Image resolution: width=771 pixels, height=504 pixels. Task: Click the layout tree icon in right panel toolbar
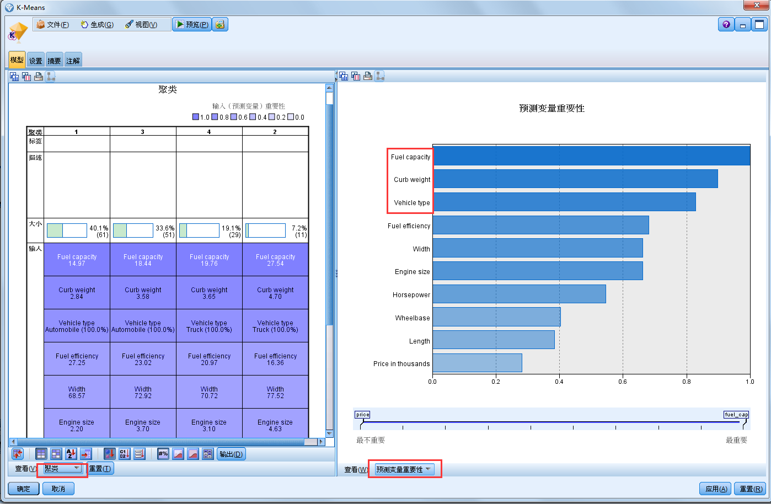[380, 76]
